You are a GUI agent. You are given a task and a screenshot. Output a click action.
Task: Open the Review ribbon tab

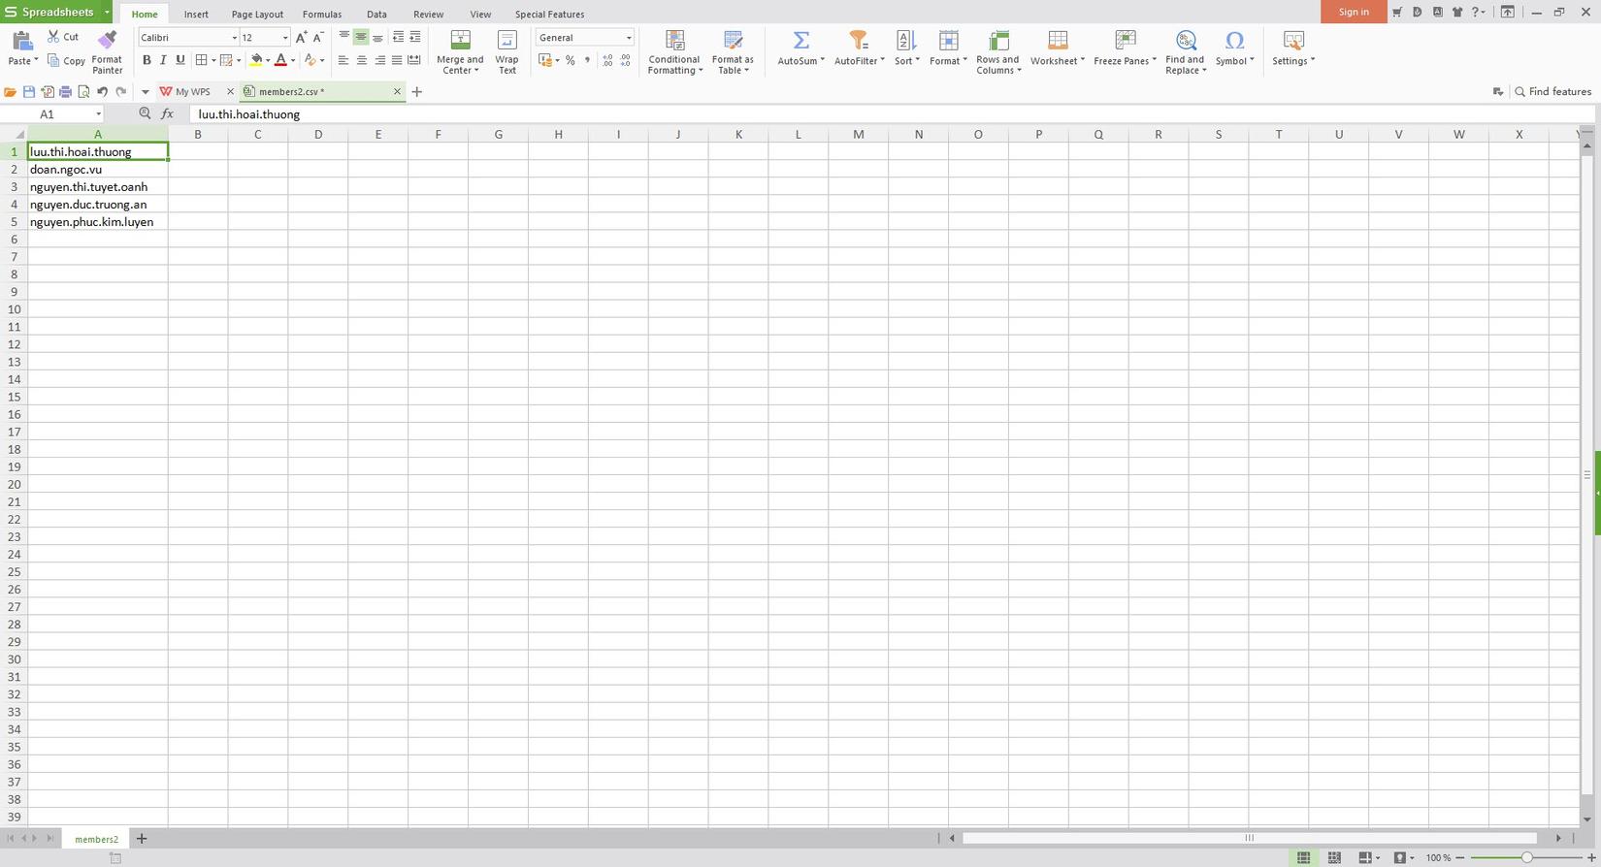pyautogui.click(x=428, y=15)
